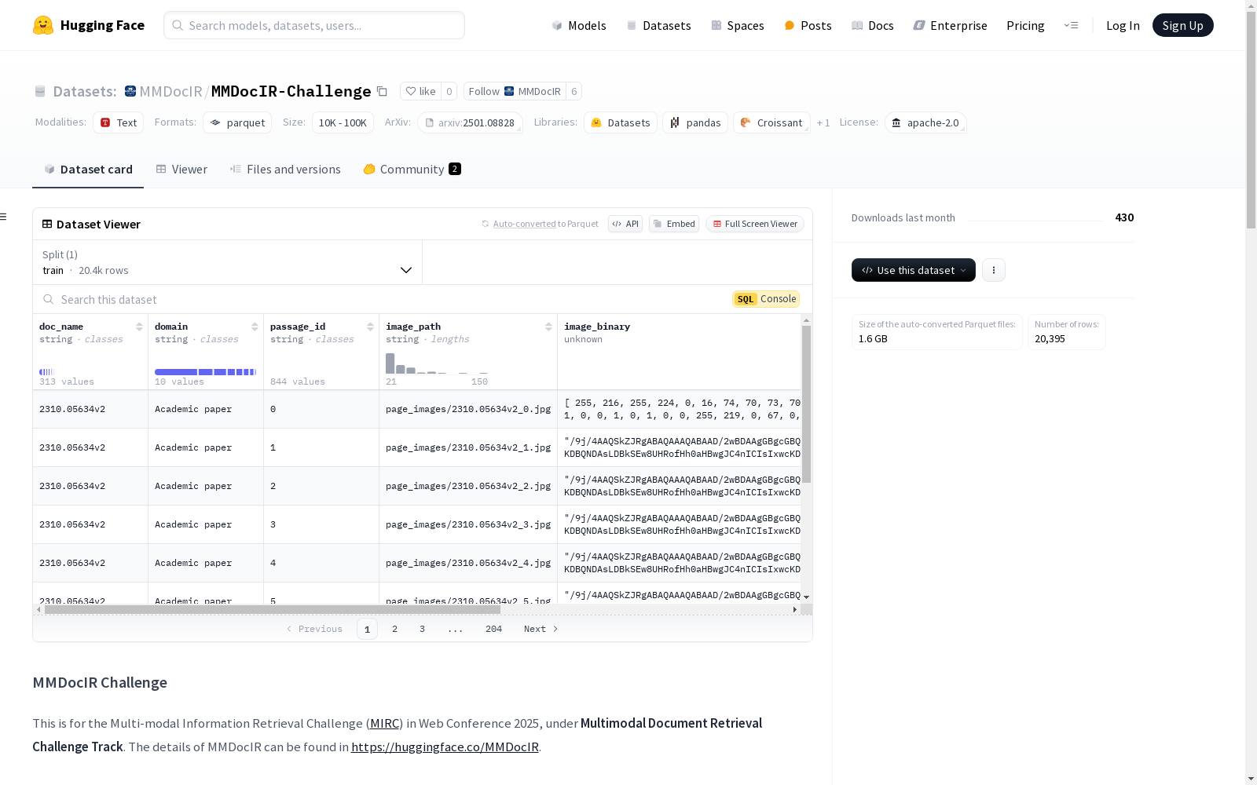Jump to page 204
The image size is (1257, 785).
point(493,629)
